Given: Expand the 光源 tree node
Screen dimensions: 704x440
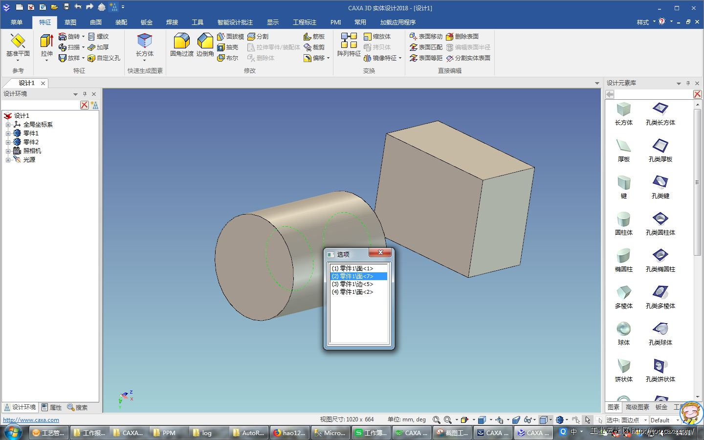Looking at the screenshot, I should [8, 160].
